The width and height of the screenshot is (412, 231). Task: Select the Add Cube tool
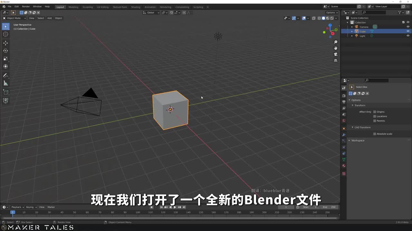click(5, 92)
